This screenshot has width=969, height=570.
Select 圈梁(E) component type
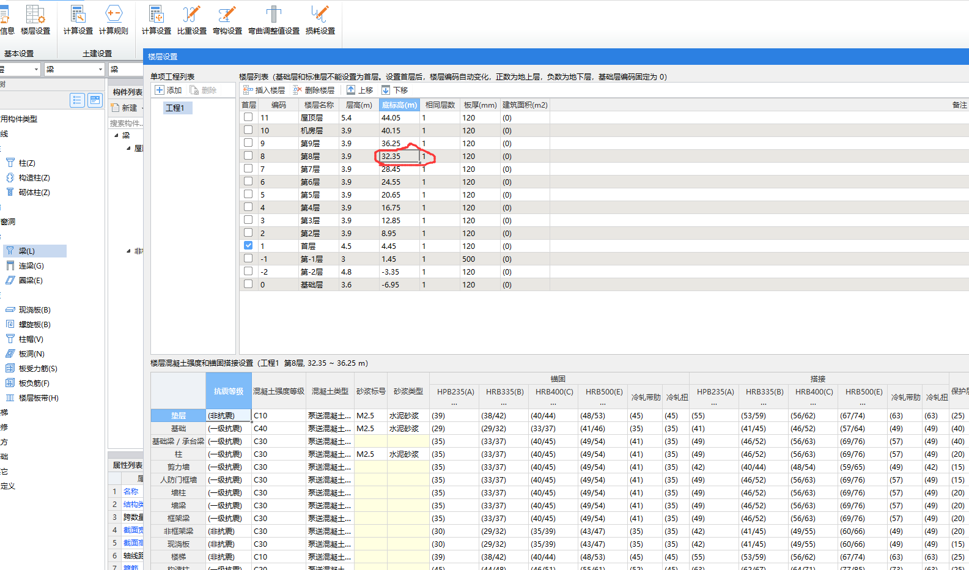[24, 280]
